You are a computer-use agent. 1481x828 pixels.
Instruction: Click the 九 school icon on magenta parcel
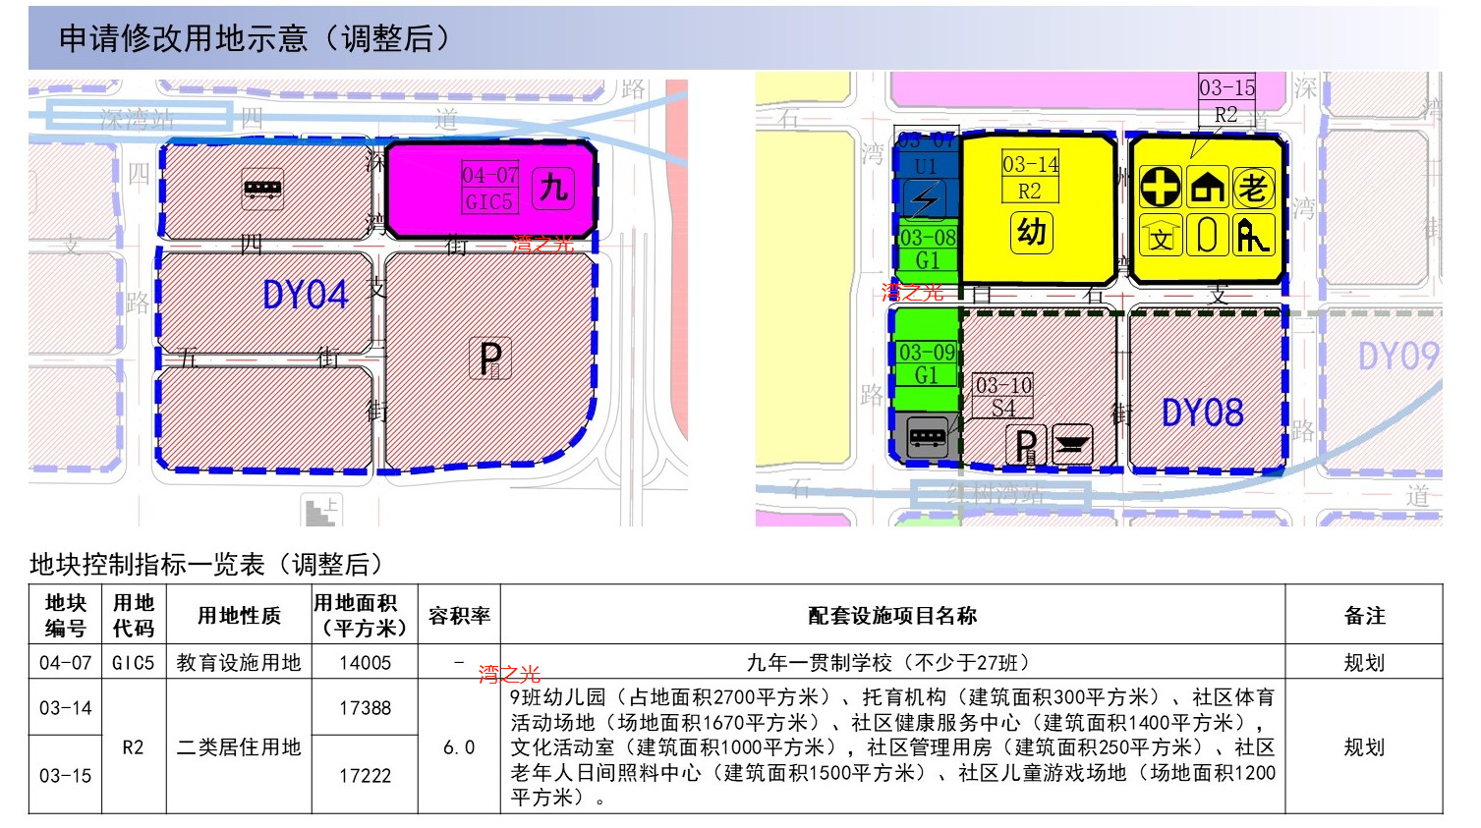pyautogui.click(x=553, y=188)
